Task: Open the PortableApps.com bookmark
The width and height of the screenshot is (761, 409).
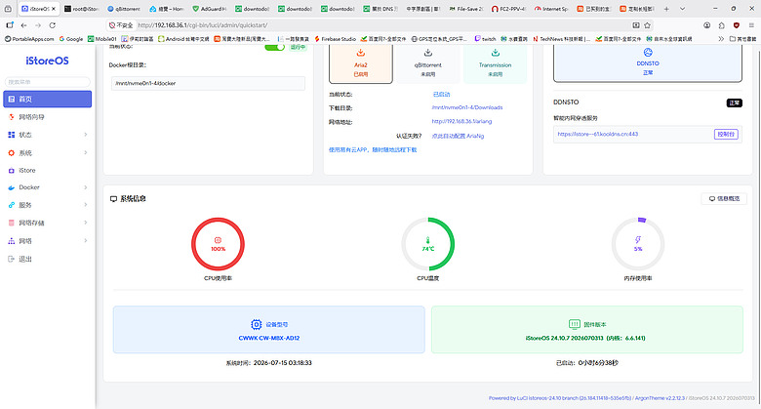Action: (29, 39)
